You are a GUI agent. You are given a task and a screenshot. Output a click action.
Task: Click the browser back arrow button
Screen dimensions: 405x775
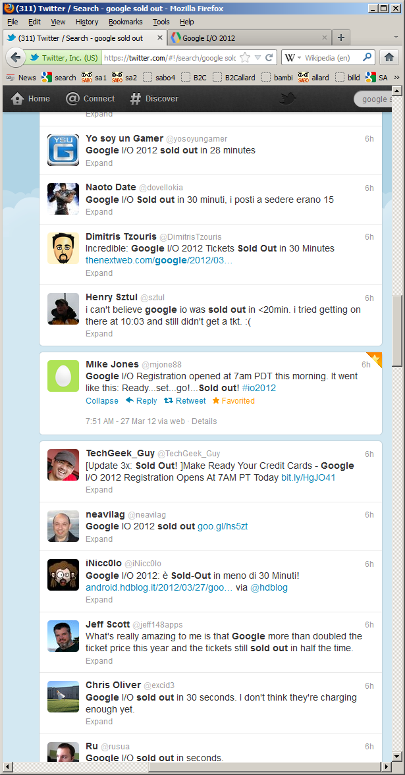pos(15,57)
